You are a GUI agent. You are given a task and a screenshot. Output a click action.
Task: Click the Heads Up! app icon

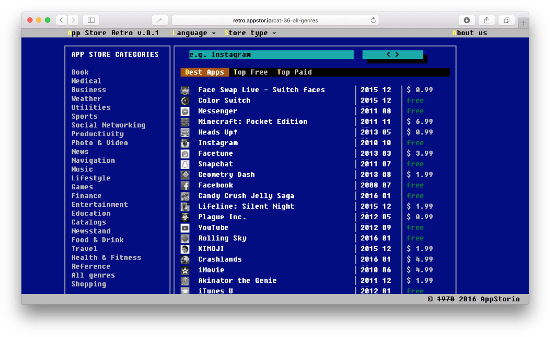pos(185,133)
